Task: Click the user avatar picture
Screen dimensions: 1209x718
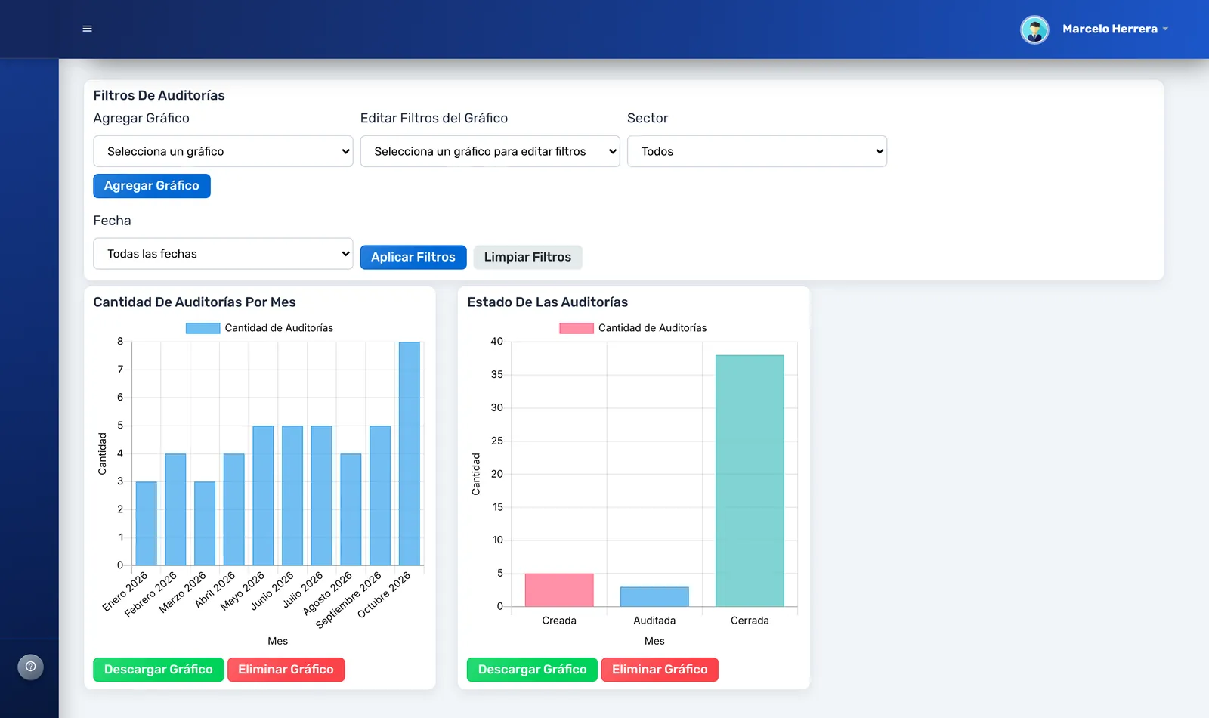Action: [x=1034, y=29]
